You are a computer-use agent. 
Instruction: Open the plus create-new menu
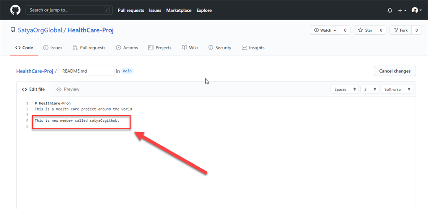pyautogui.click(x=402, y=10)
